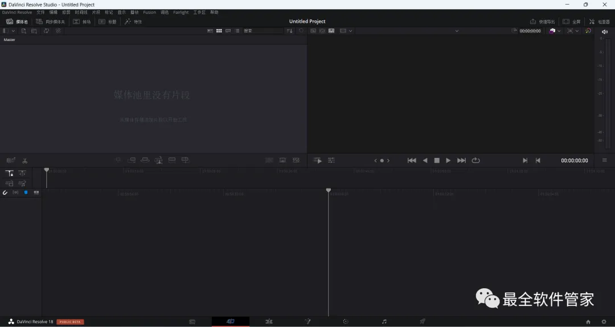Viewport: 615px width, 327px height.
Task: Open the 时间线 (Timeline) menu
Action: coord(81,12)
